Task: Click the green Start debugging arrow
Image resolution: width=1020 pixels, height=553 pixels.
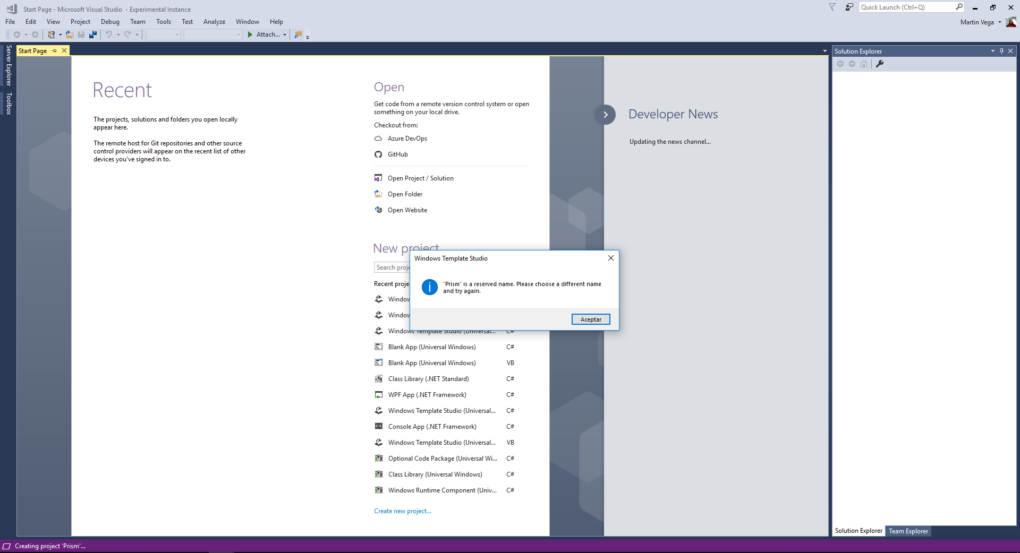Action: point(250,34)
